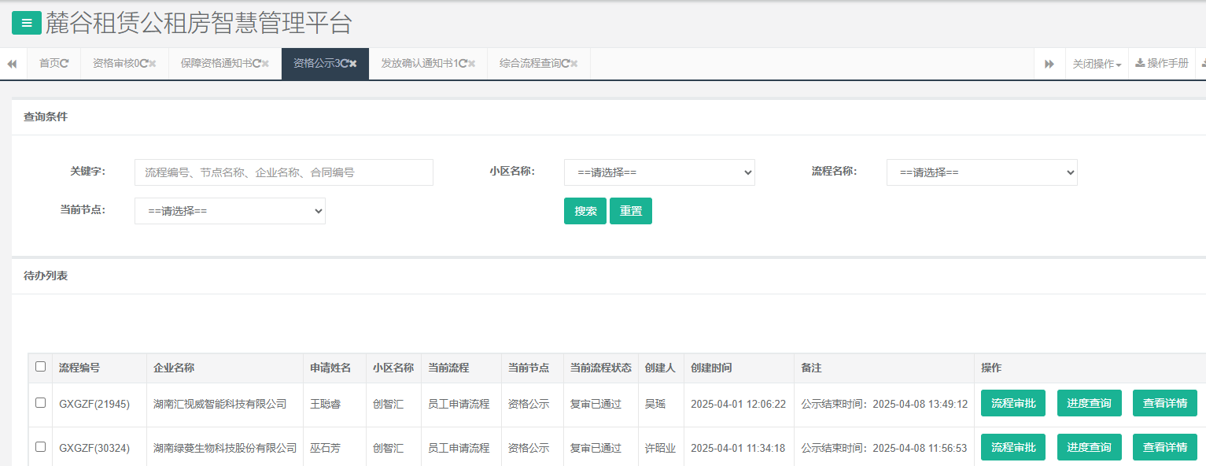Screen dimensions: 1206x466
Task: Check the select-all checkbox in the table header
Action: [x=40, y=368]
